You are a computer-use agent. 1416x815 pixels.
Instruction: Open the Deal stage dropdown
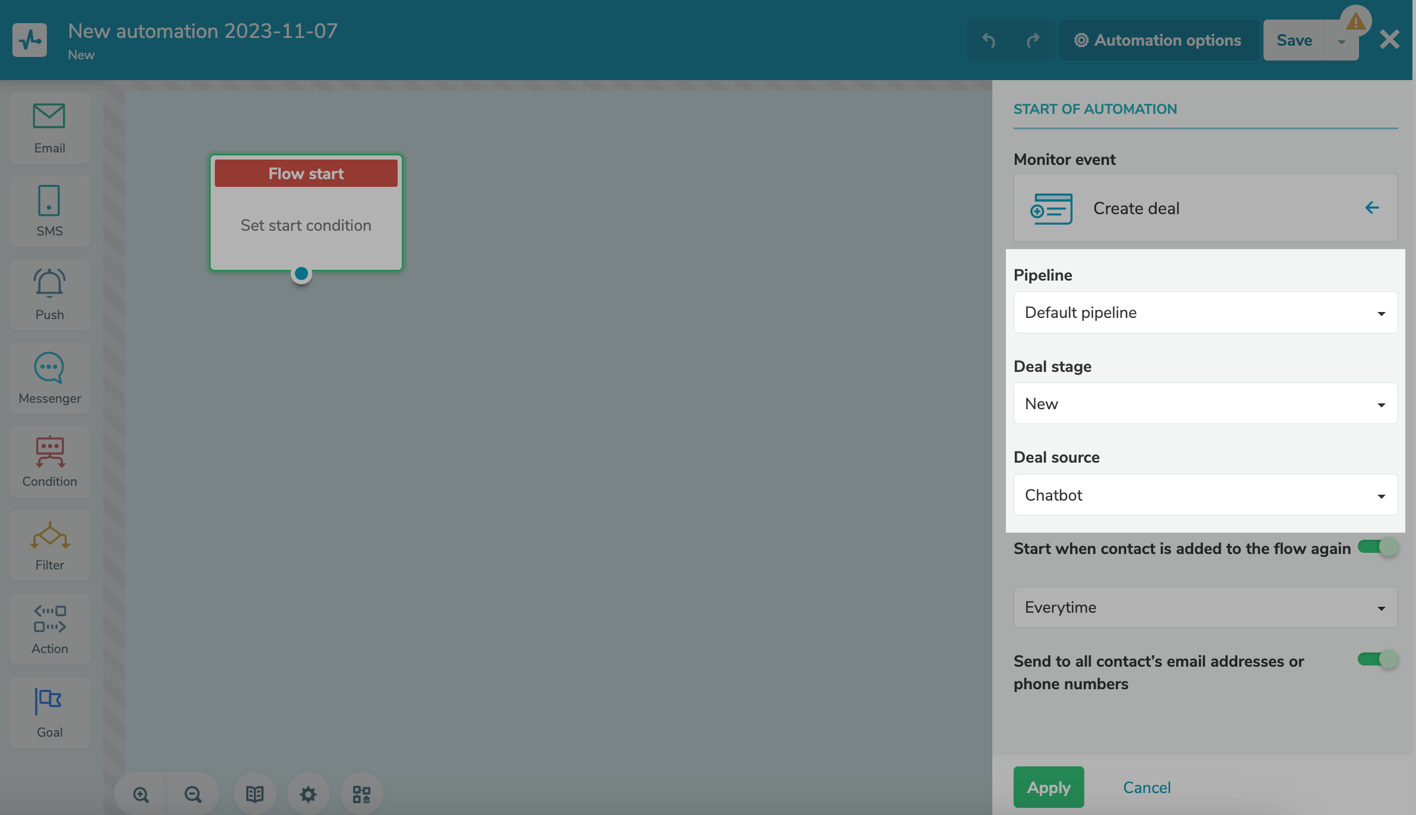[1205, 404]
